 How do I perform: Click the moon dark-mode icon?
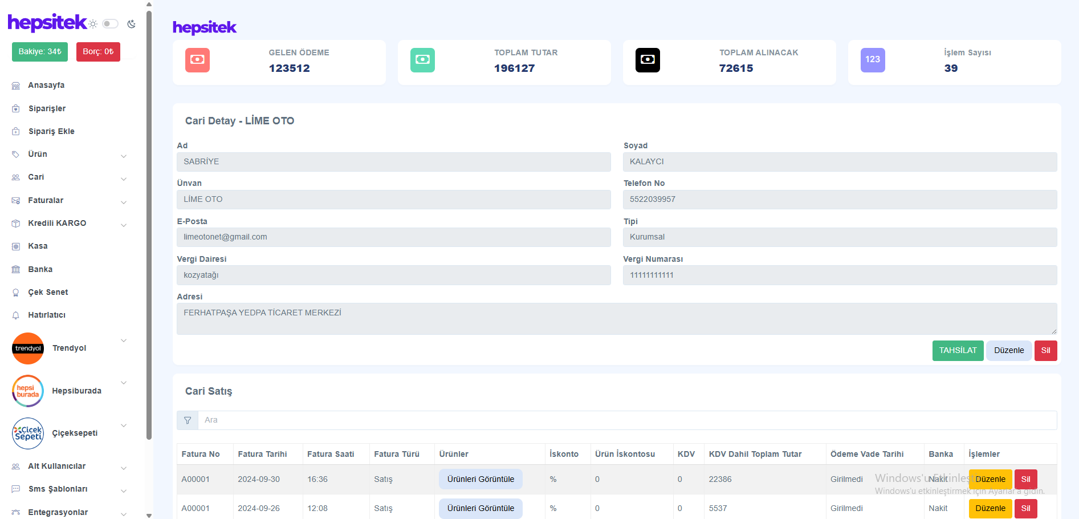[132, 24]
